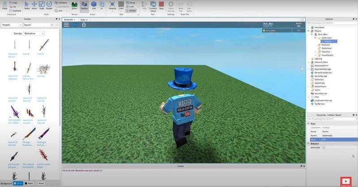Click the Duplicate button
The image size is (358, 187).
pos(15,10)
